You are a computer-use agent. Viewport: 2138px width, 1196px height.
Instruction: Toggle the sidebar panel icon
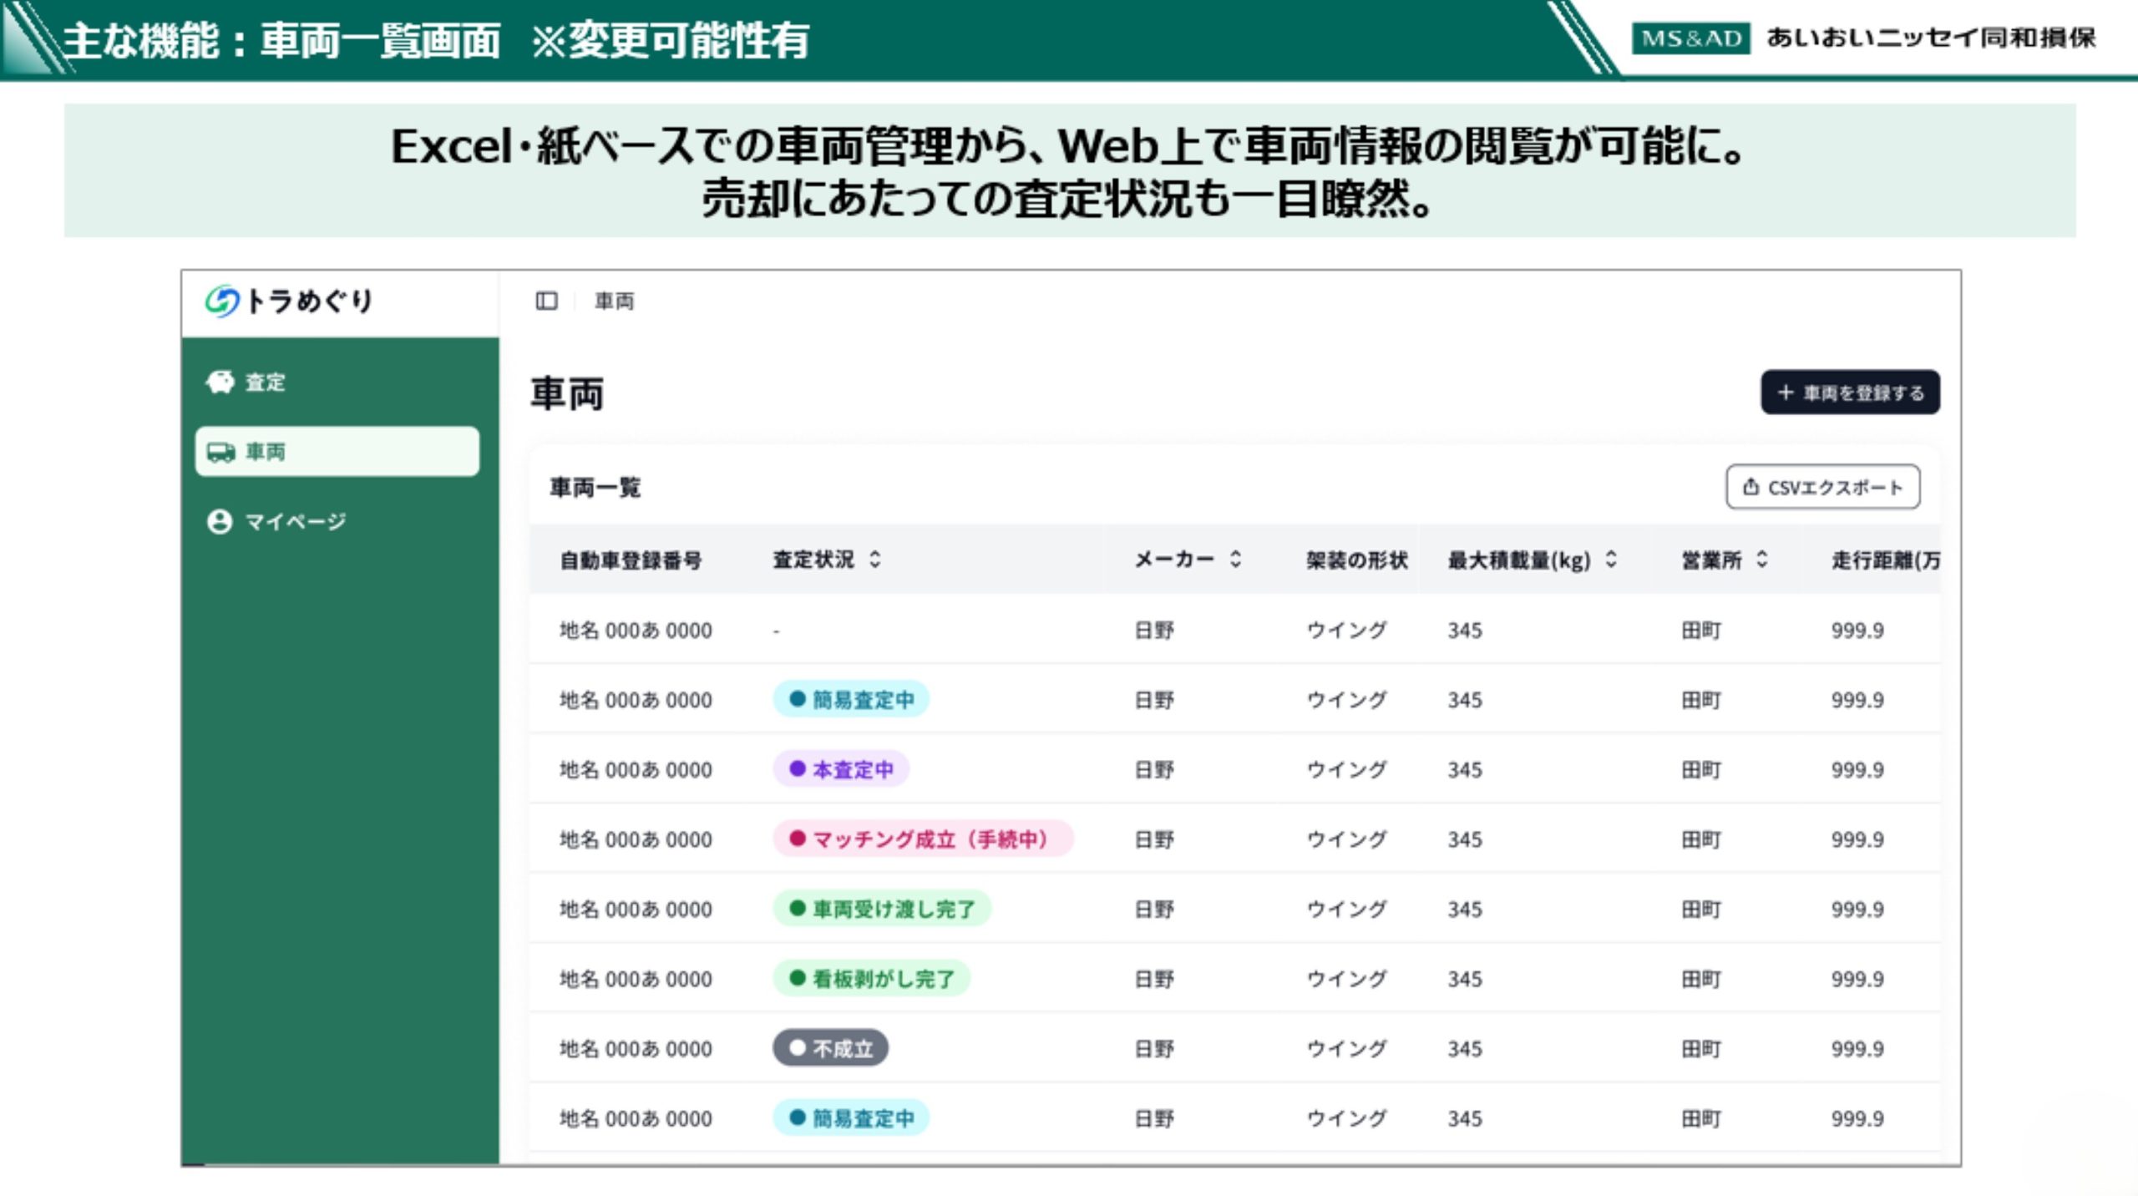tap(546, 301)
